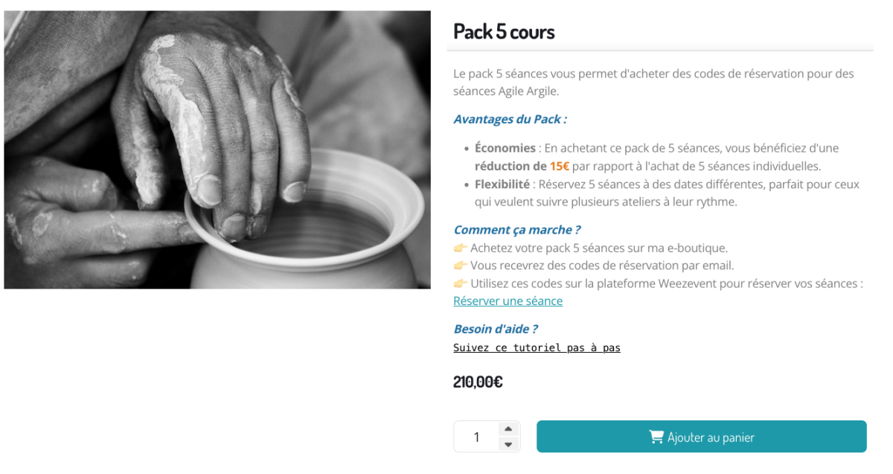Screen dimensions: 893x474
Task: Click the bold Économies bullet label
Action: pos(505,148)
